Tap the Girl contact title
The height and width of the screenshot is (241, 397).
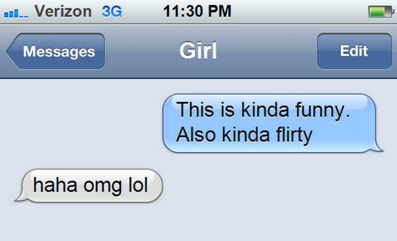coord(198,50)
